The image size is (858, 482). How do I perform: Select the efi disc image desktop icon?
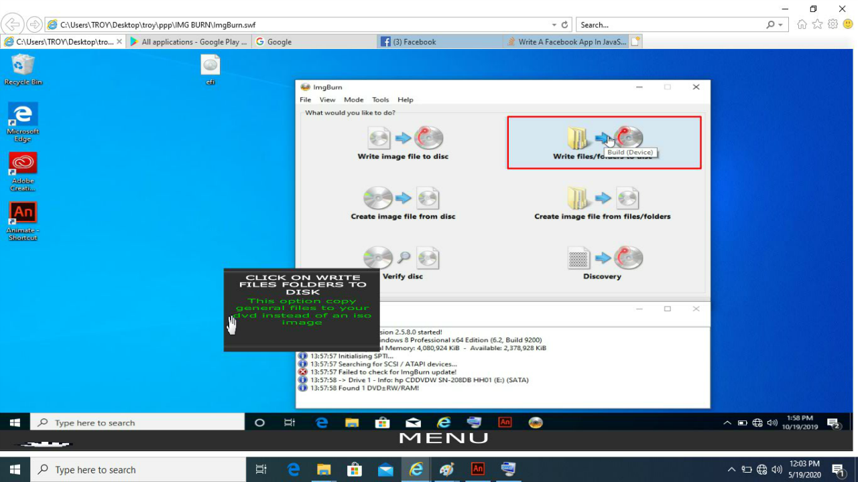(210, 70)
